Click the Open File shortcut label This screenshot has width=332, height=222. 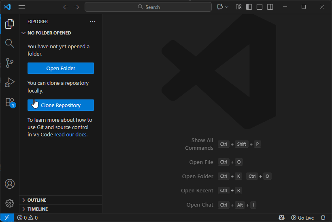[x=201, y=162]
